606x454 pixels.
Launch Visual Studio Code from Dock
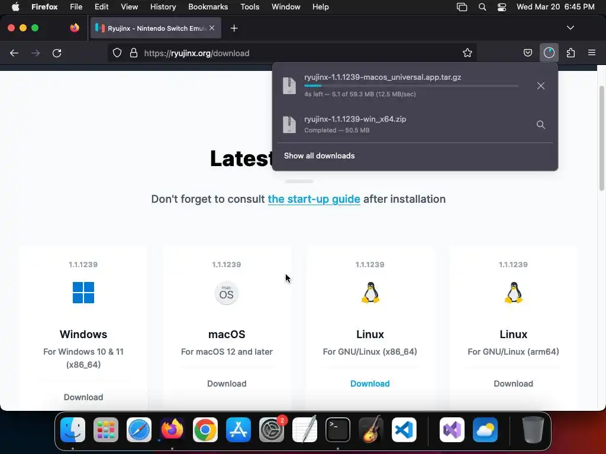click(404, 430)
